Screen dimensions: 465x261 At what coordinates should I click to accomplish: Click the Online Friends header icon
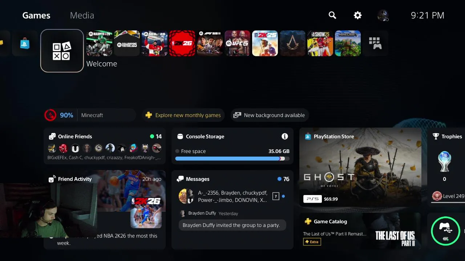click(x=52, y=136)
